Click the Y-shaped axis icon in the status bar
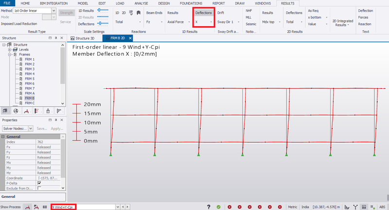The image size is (389, 210). 355,207
